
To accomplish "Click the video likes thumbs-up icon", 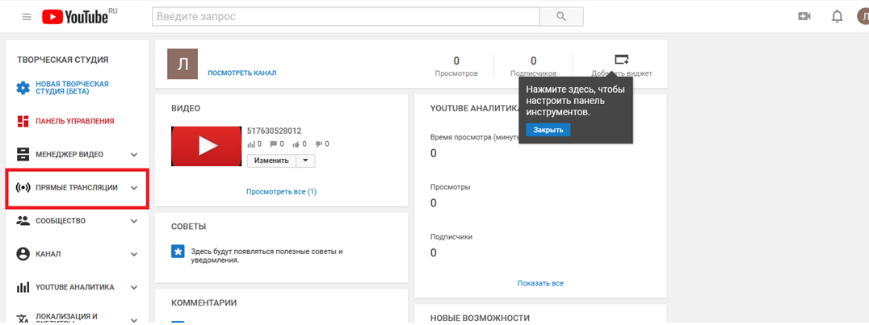I will click(x=296, y=144).
